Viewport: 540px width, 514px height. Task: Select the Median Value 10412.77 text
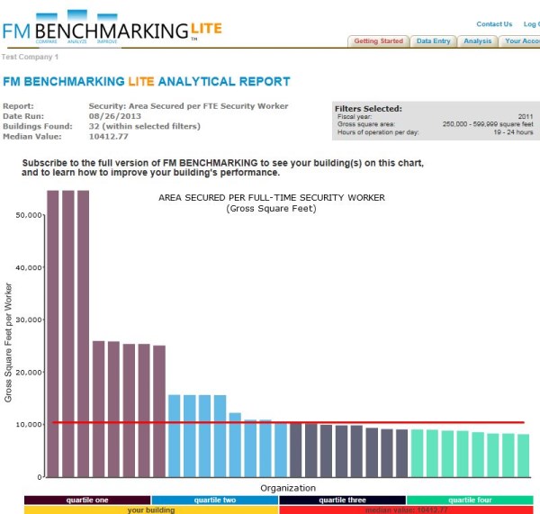tap(109, 137)
